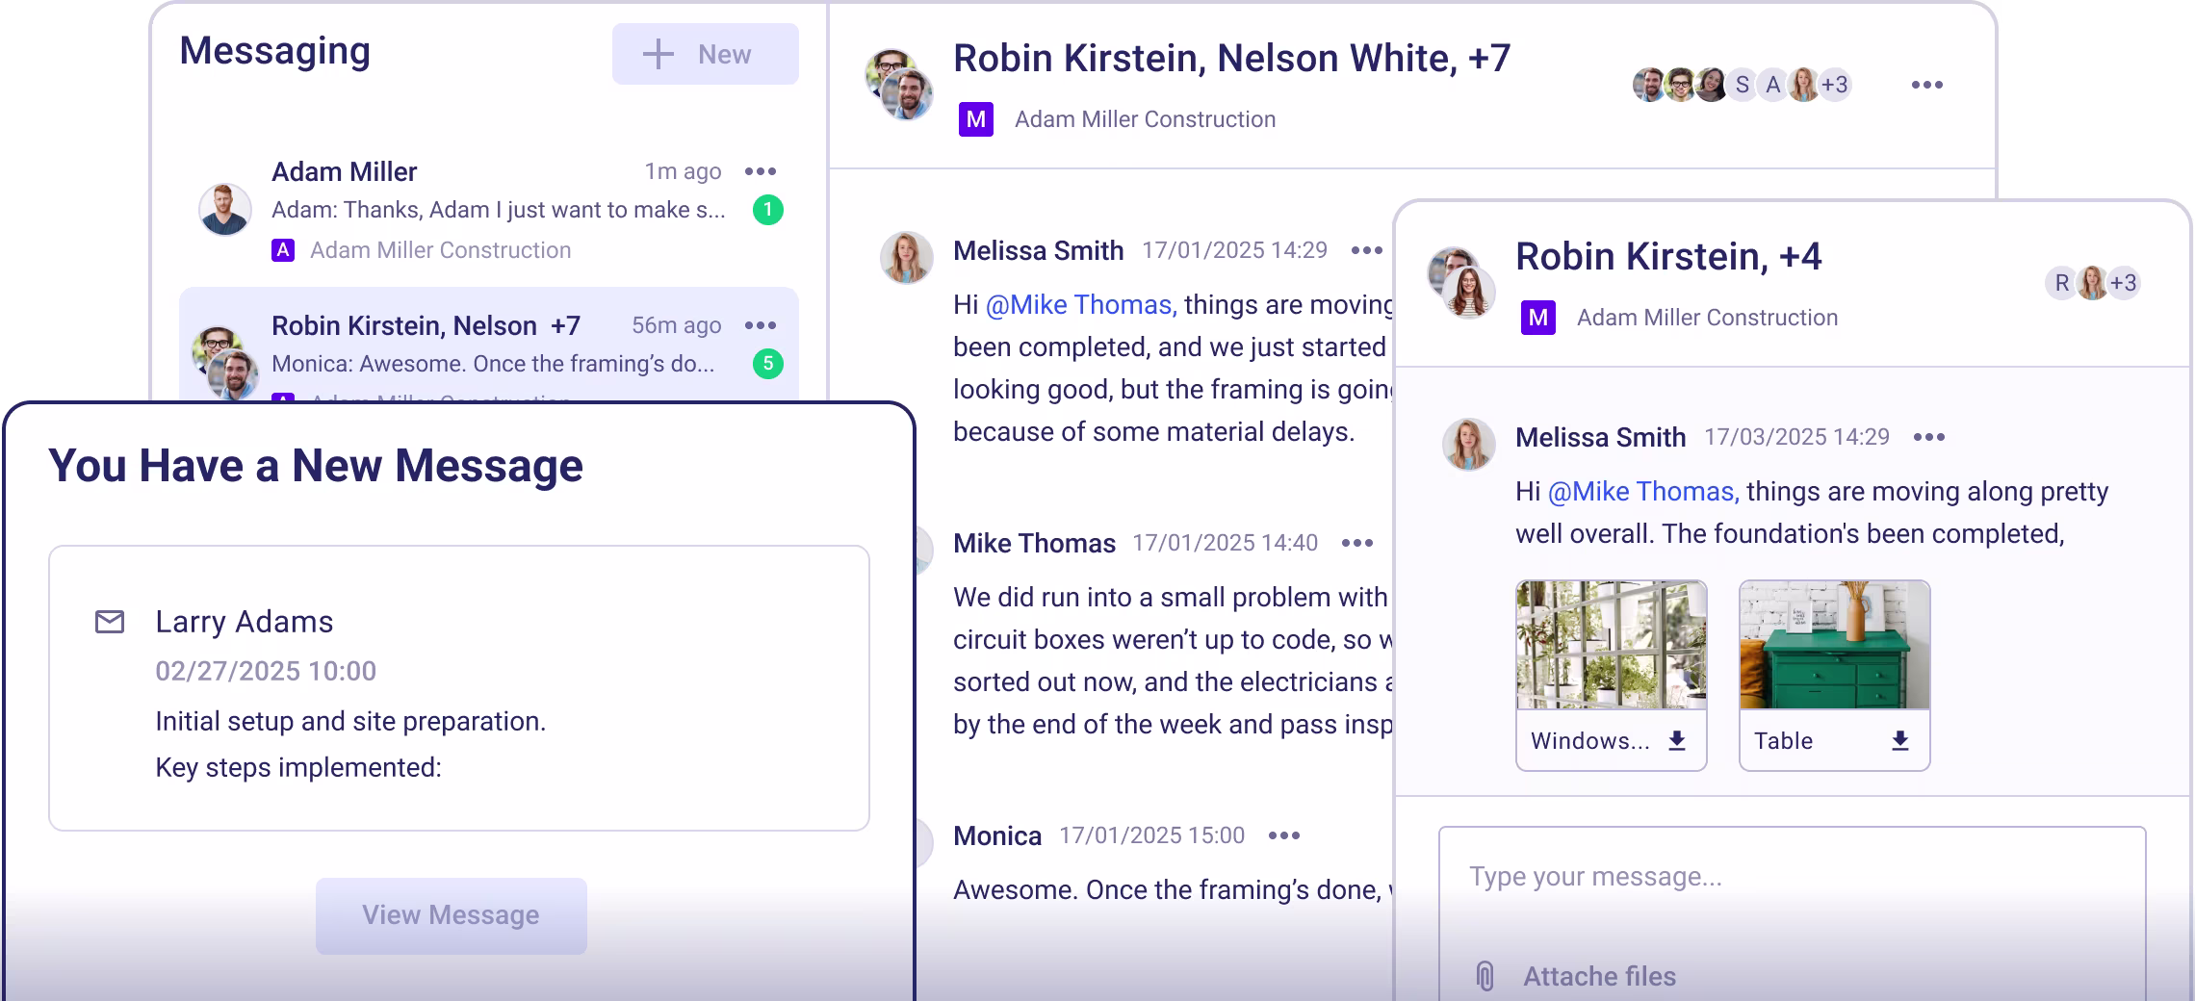Download the Table attachment
The width and height of the screenshot is (2195, 1001).
tap(1899, 740)
